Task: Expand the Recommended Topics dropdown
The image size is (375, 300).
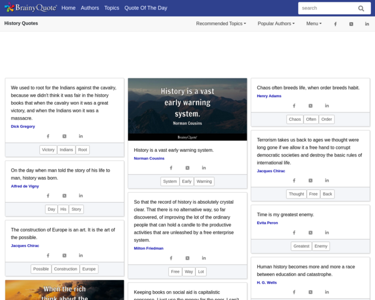Action: coord(221,23)
